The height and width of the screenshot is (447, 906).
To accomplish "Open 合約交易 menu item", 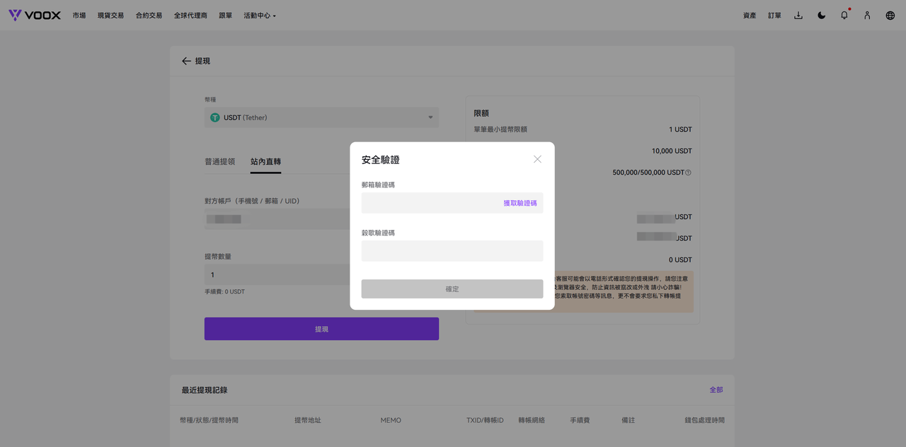I will point(149,15).
